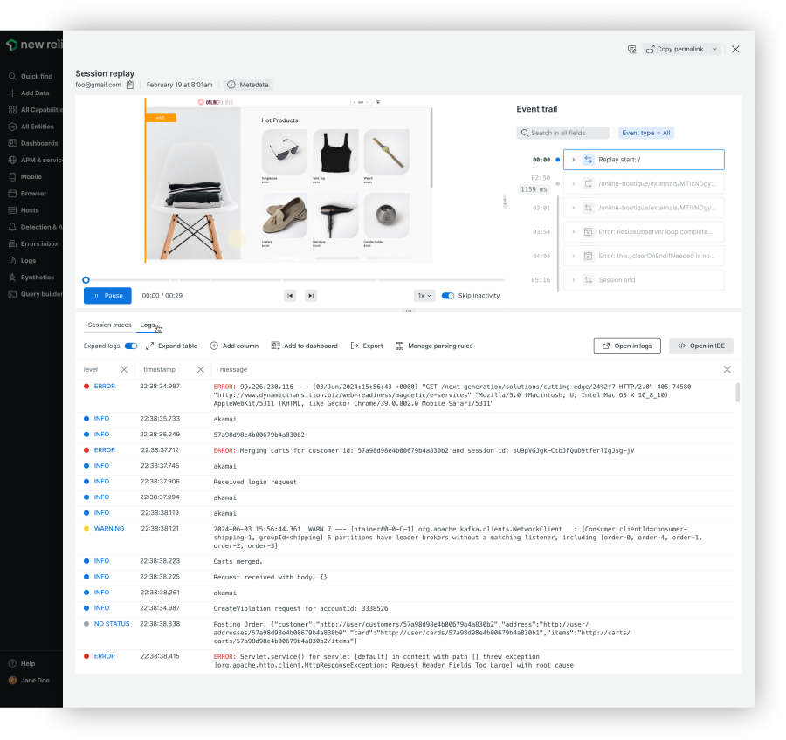Click Expand table icon
Screen dimensions: 786x740
[x=150, y=346]
